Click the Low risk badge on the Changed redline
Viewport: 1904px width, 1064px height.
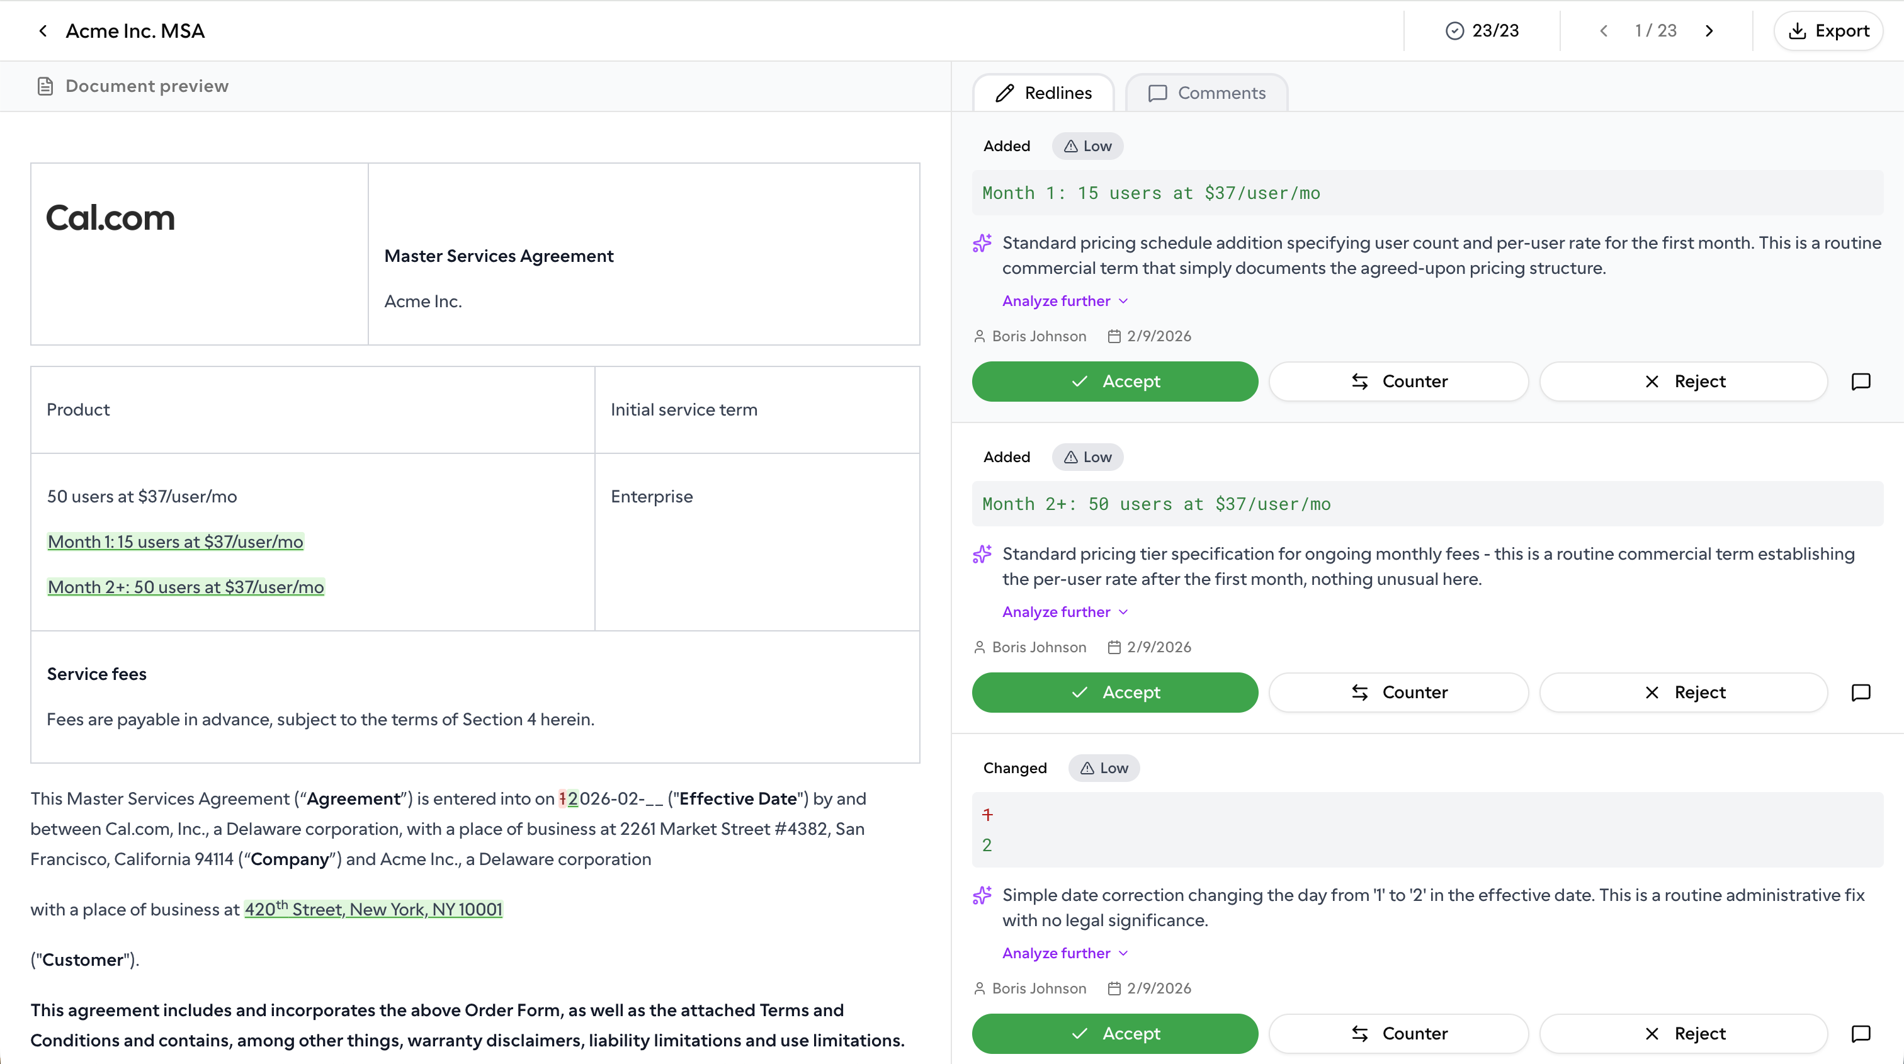(1104, 767)
